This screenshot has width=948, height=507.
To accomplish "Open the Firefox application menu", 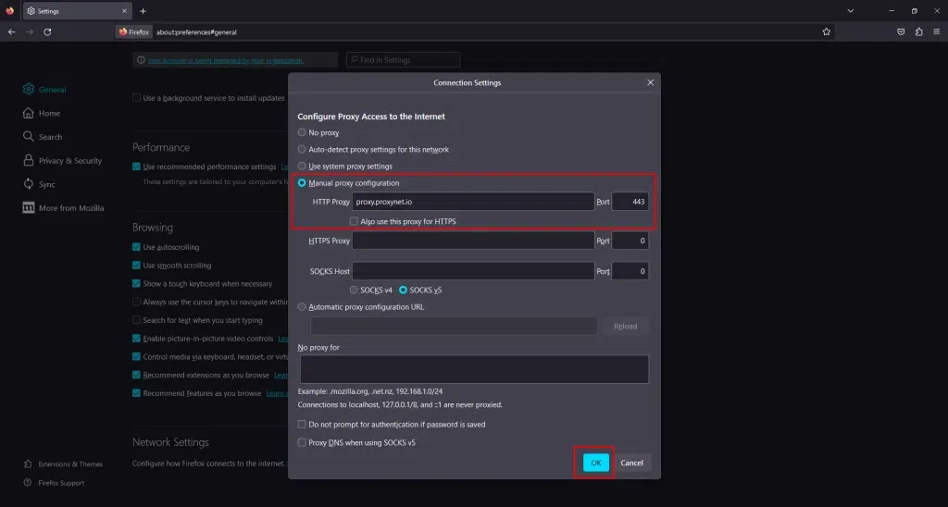I will 937,32.
